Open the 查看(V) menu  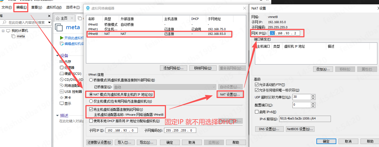click(36, 7)
